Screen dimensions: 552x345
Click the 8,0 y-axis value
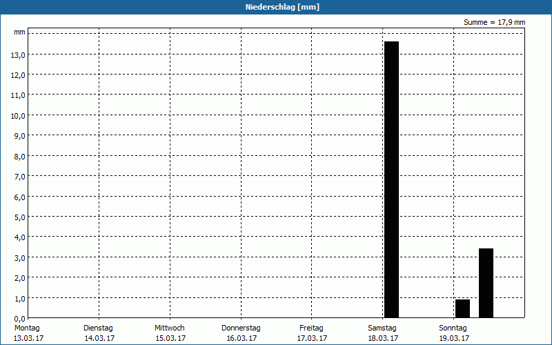click(20, 157)
